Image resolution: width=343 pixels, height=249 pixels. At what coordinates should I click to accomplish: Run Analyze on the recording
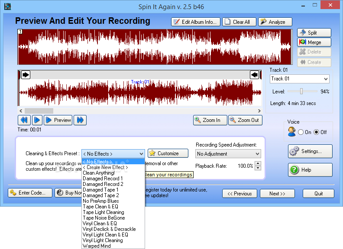(275, 22)
